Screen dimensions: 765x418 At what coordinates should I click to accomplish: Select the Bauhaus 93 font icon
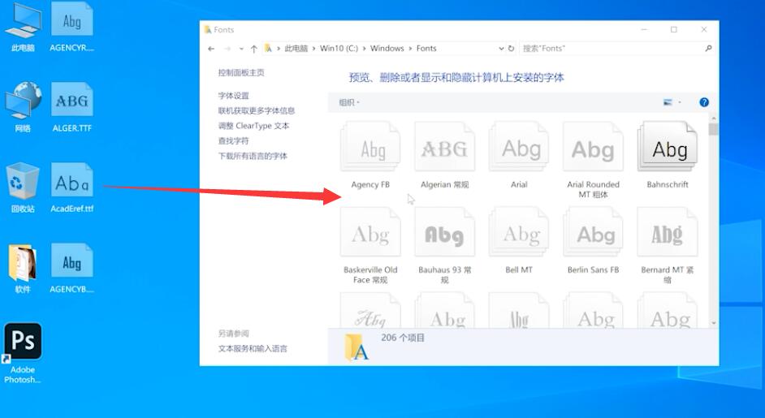coord(444,232)
